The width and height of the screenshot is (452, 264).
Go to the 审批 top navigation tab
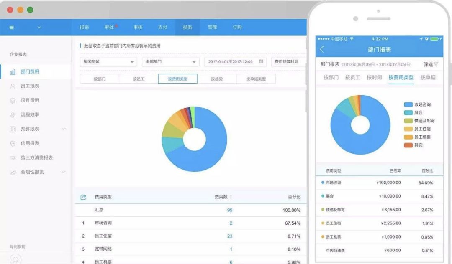(x=109, y=27)
